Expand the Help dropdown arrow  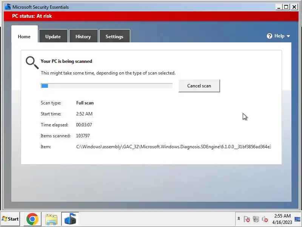pyautogui.click(x=288, y=36)
